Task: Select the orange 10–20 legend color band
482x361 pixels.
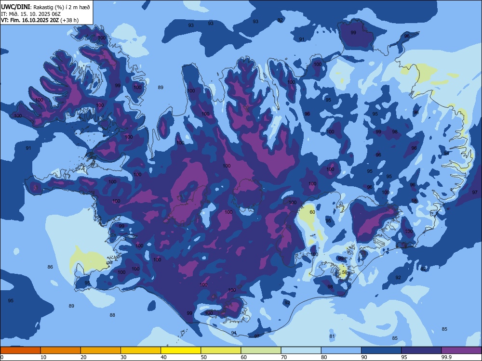Action: click(61, 350)
